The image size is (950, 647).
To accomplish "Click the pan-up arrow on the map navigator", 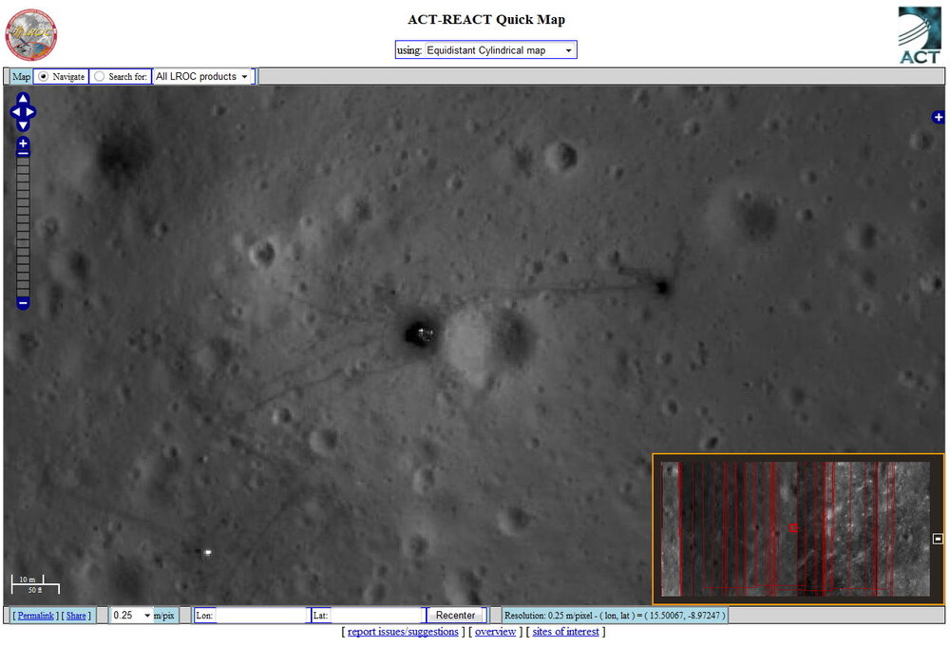I will coord(21,98).
